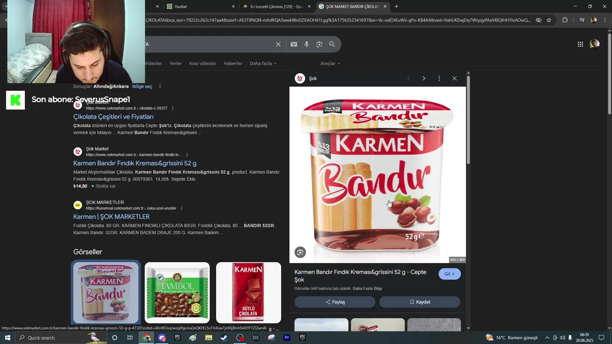Open Chrome extensions puzzle icon
Viewport: 612px width, 344px height.
(565, 20)
